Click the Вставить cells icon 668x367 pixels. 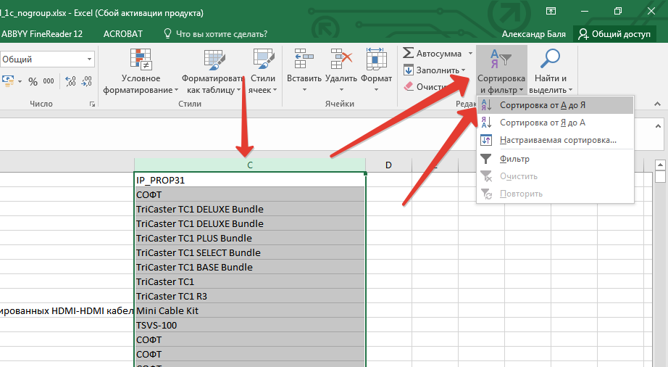click(x=303, y=59)
